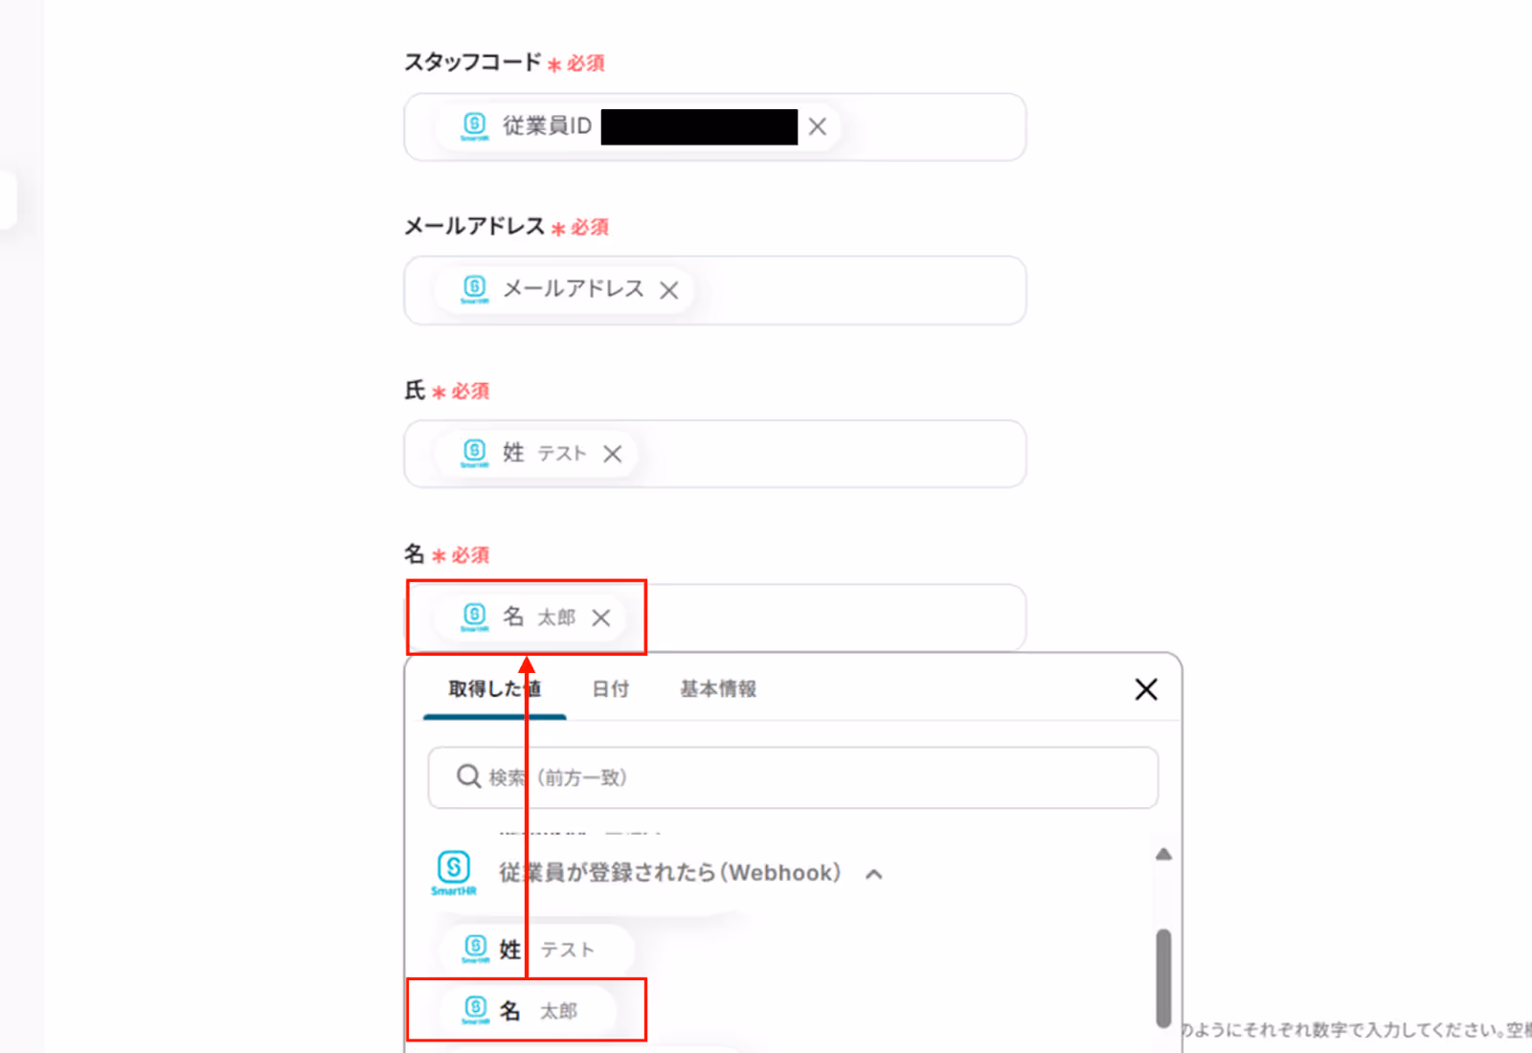
Task: Click the popup list scrollbar up arrow
Action: tap(1163, 854)
